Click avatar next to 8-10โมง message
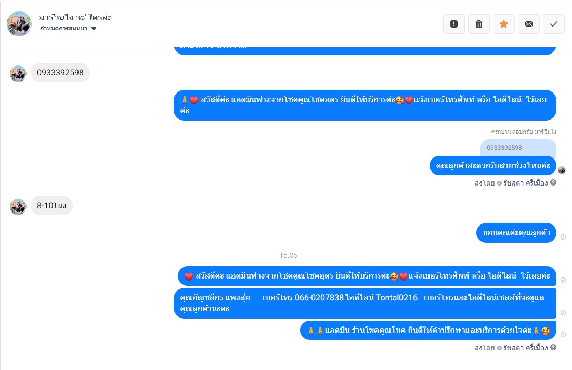 [x=18, y=207]
